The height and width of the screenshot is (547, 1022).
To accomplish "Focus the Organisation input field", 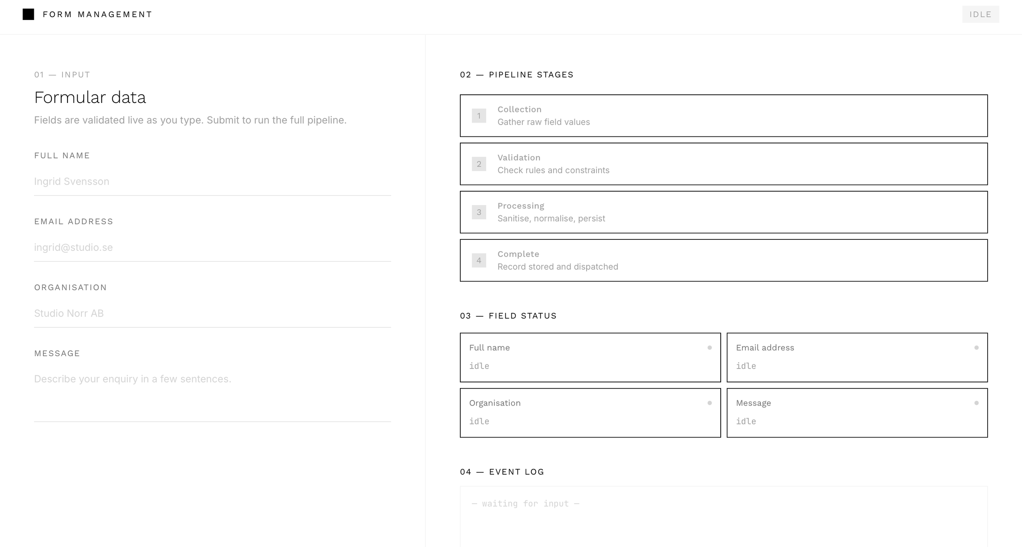I will pyautogui.click(x=213, y=313).
